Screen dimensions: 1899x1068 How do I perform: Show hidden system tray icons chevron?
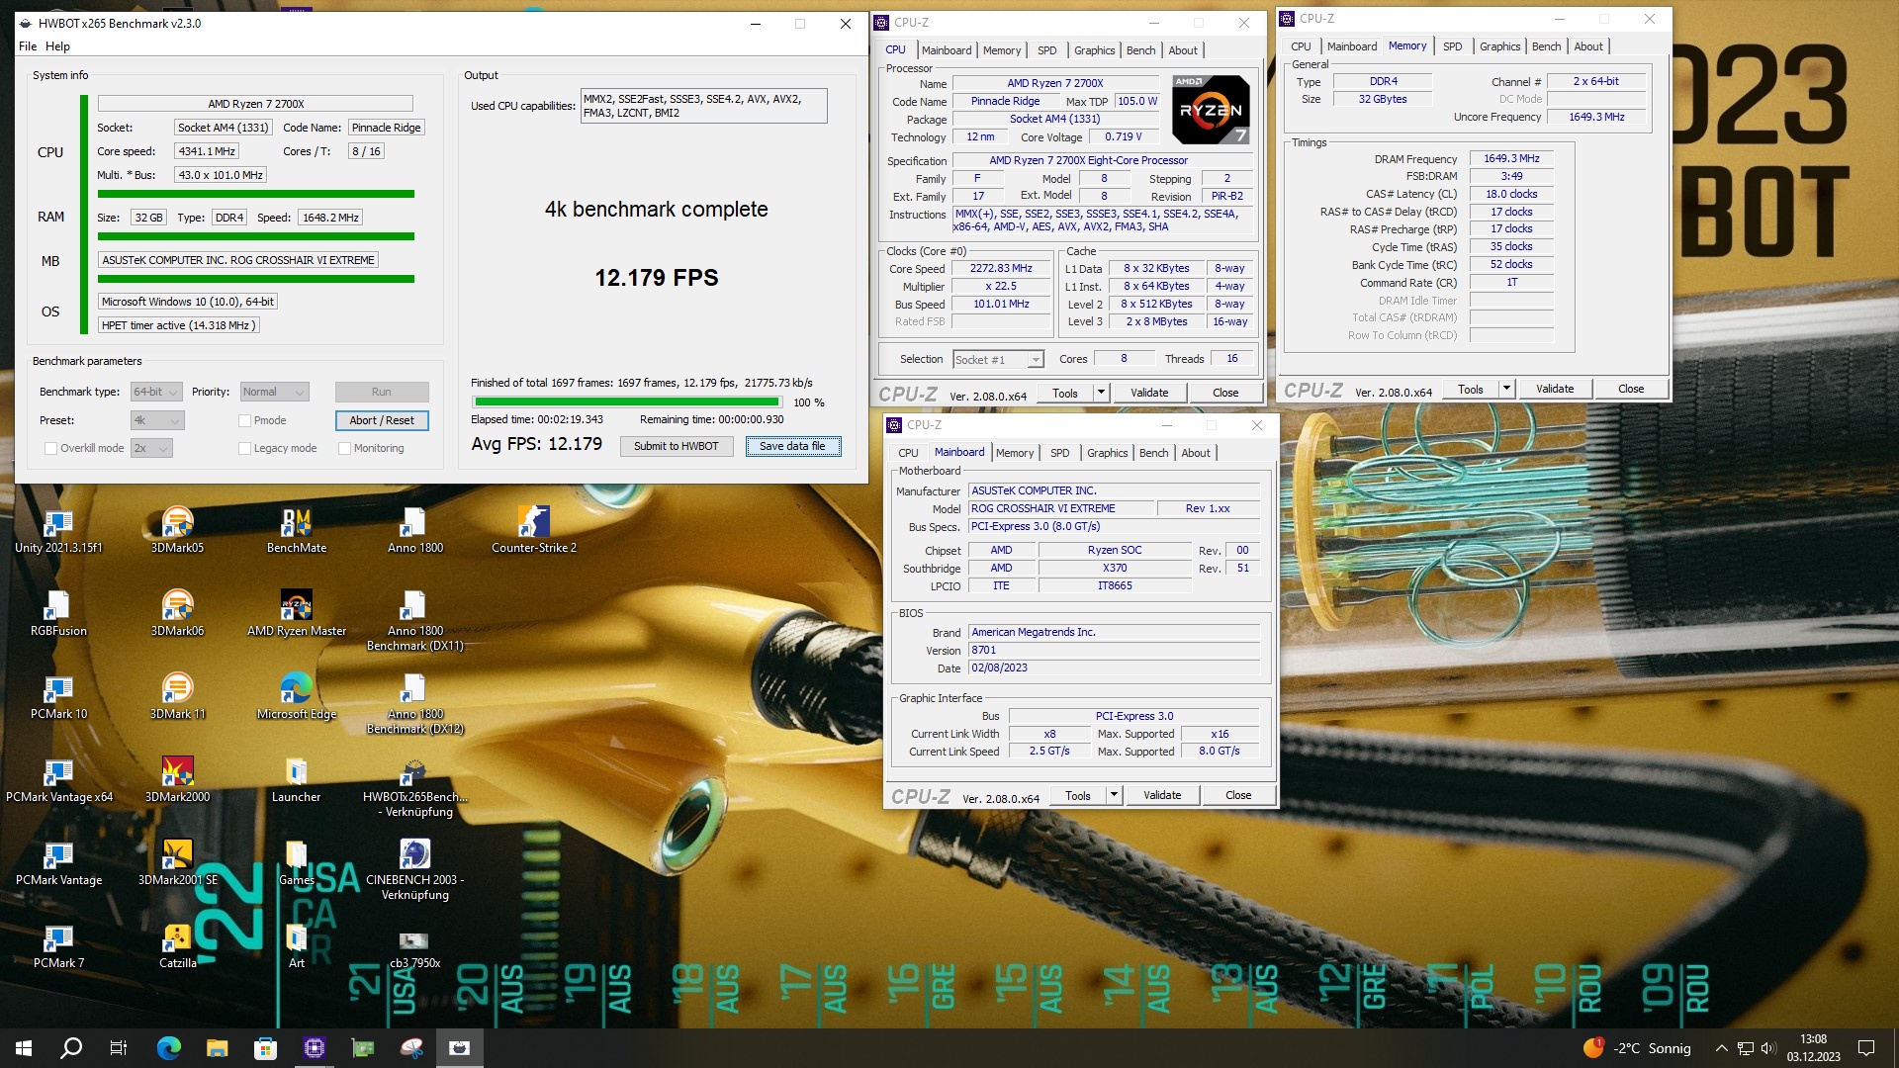(1721, 1048)
